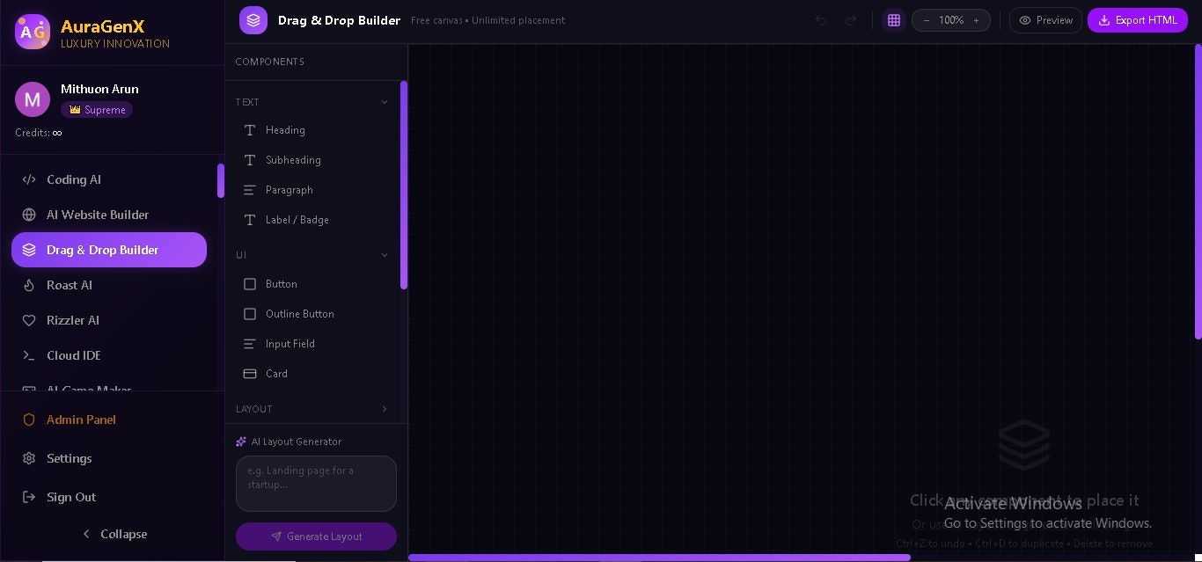
Task: Select the Paragraph component icon
Action: [250, 190]
